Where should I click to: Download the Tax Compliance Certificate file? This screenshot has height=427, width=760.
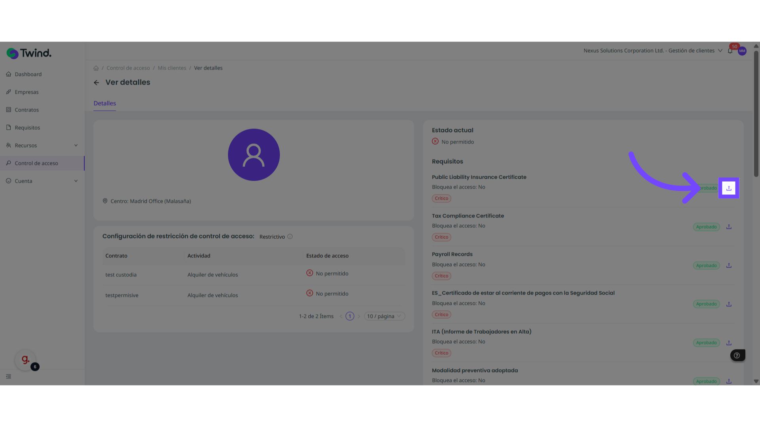pyautogui.click(x=729, y=227)
